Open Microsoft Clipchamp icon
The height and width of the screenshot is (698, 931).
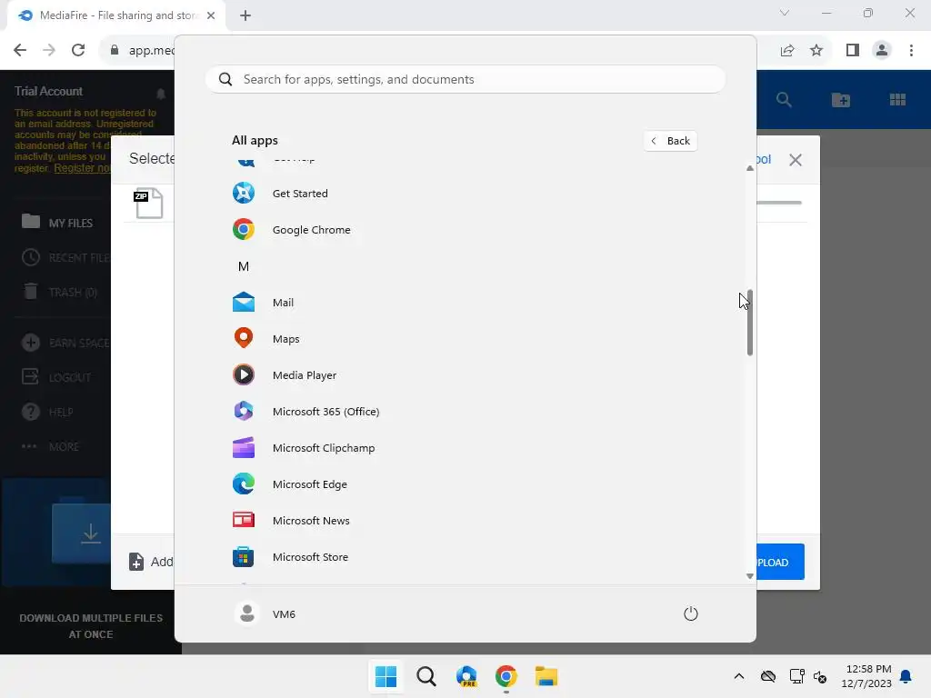coord(244,448)
